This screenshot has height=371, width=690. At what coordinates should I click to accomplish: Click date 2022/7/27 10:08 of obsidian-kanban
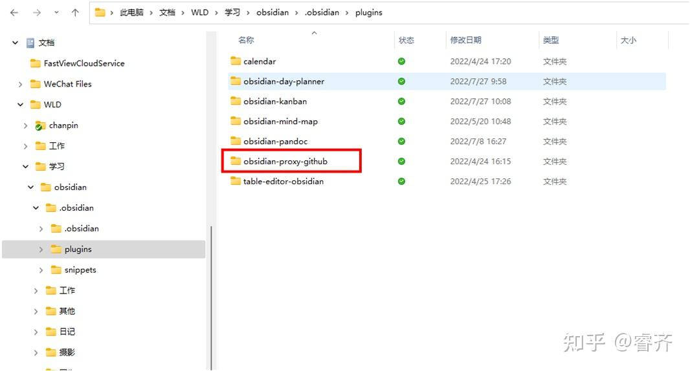click(x=480, y=101)
